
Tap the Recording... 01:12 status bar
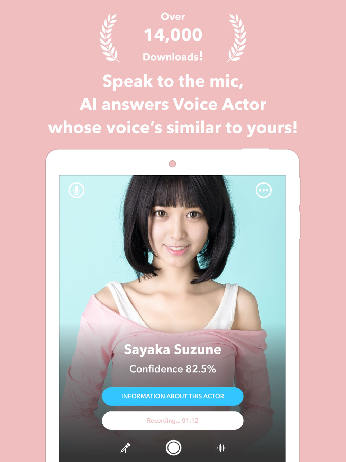click(173, 421)
